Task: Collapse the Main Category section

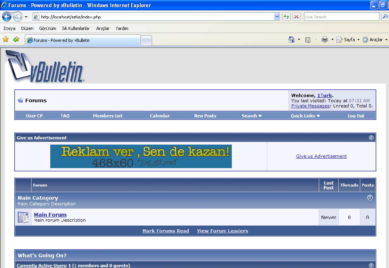Action: pyautogui.click(x=370, y=198)
